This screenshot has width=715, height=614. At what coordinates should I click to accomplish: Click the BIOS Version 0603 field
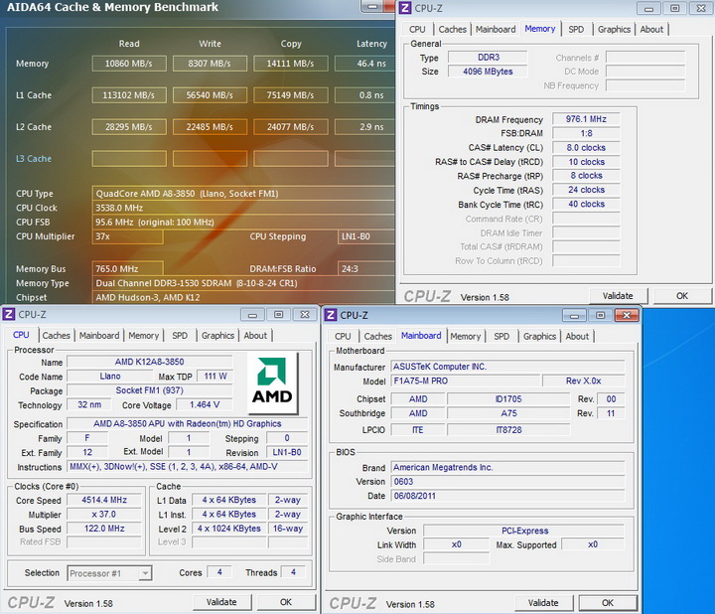507,482
